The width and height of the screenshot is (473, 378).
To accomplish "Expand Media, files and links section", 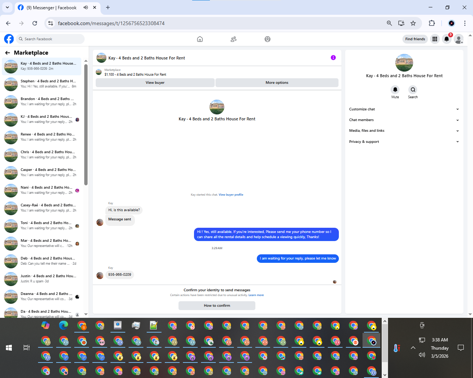I will [404, 131].
